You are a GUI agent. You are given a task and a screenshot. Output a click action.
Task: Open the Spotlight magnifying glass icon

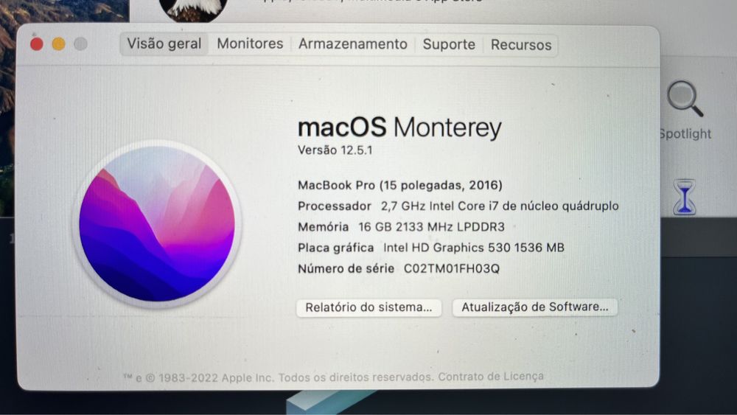[685, 98]
